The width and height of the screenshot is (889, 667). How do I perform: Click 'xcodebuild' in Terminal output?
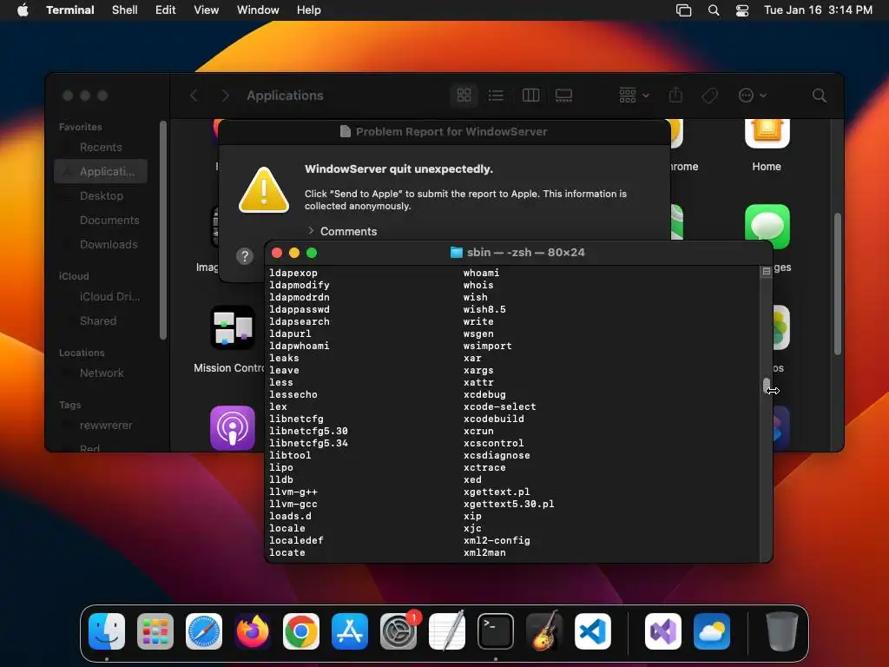point(493,419)
